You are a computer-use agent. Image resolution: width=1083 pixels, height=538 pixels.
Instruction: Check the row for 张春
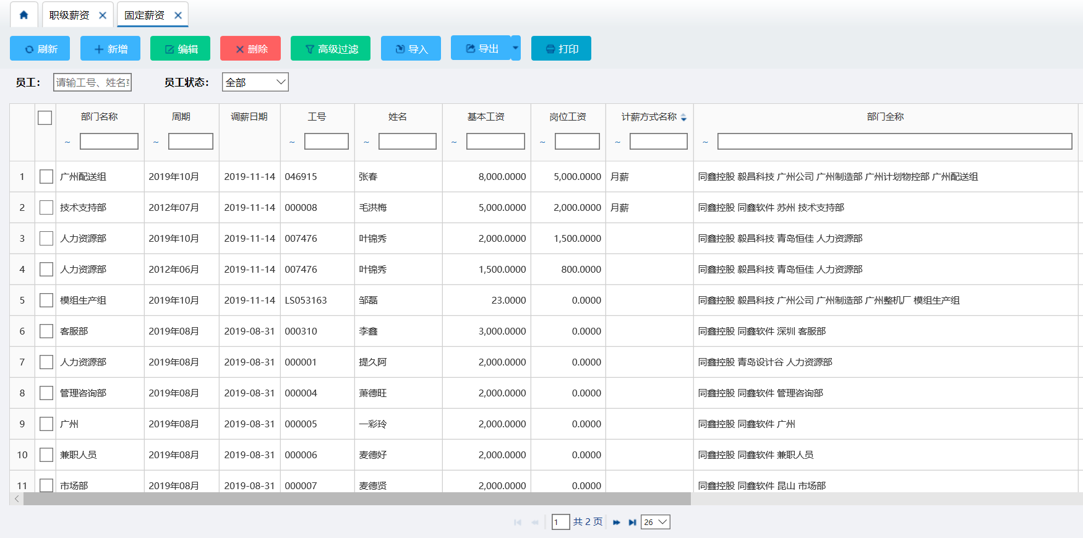(46, 177)
